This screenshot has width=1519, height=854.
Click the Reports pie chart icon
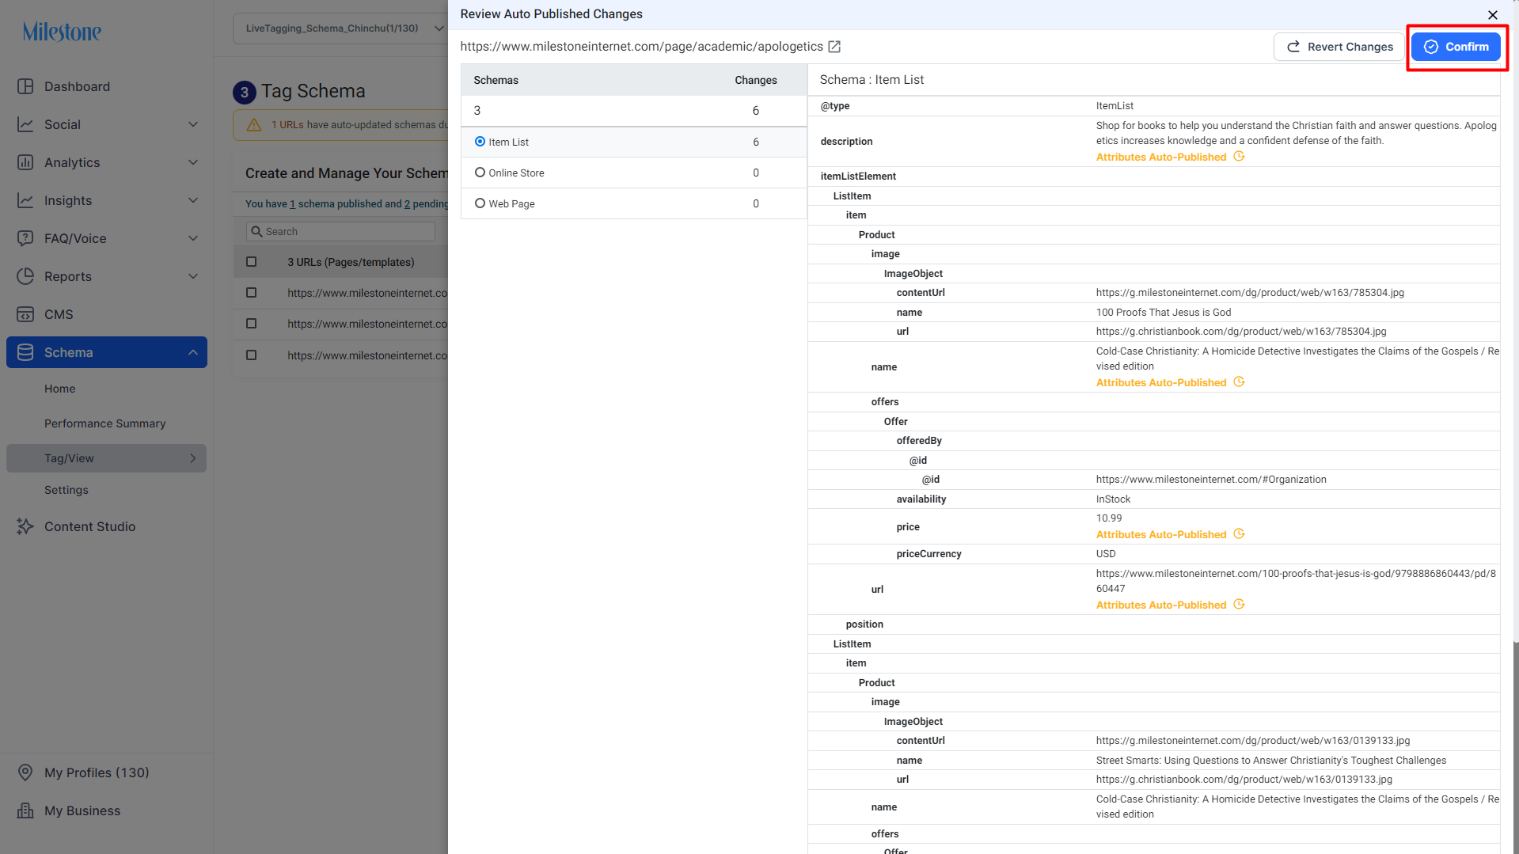tap(25, 276)
